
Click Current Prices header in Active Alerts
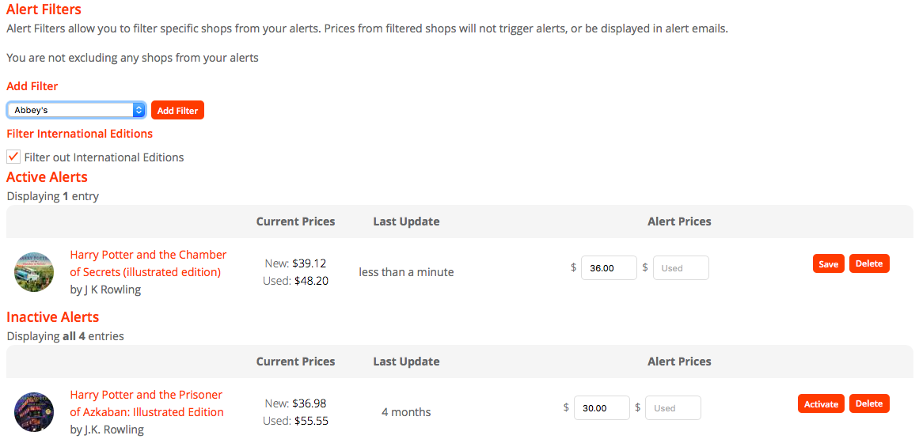tap(295, 221)
